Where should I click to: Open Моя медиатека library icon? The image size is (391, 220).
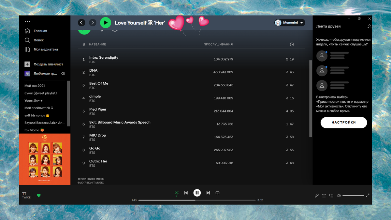click(28, 50)
